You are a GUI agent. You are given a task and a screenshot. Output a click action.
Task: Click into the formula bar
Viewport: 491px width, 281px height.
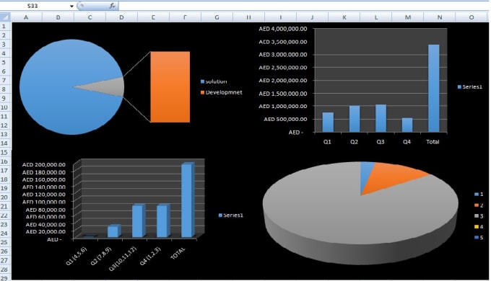[304, 6]
